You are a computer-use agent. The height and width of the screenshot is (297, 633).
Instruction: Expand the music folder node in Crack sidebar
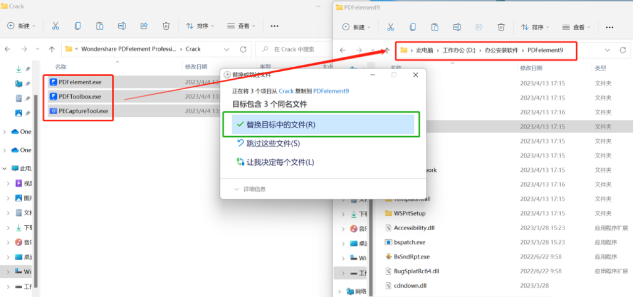pos(8,242)
